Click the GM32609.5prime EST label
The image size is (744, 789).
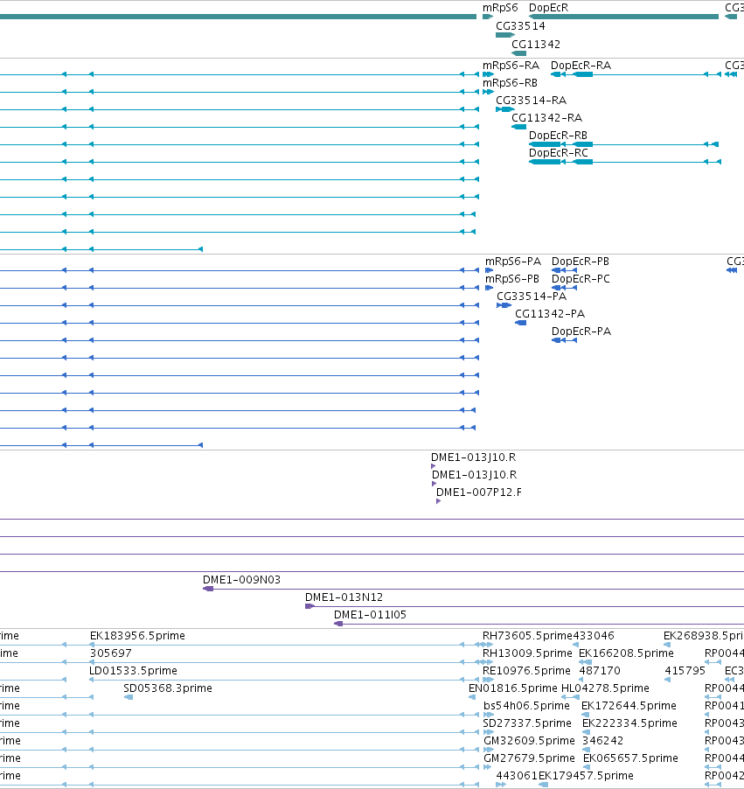[529, 741]
